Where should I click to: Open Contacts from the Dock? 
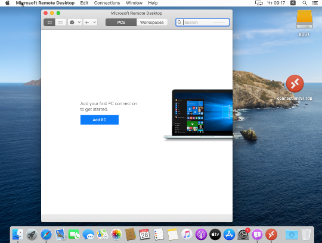click(131, 235)
